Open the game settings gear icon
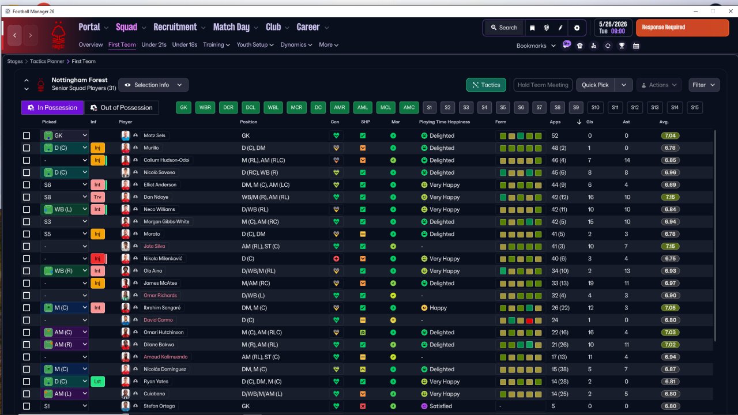 [577, 28]
